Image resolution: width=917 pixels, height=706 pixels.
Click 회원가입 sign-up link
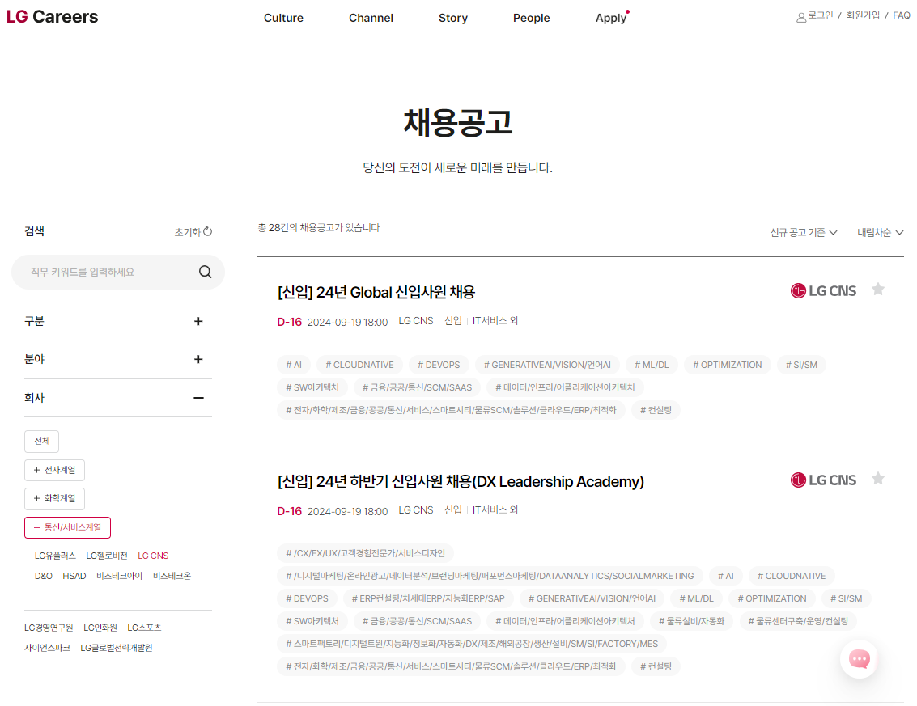864,16
